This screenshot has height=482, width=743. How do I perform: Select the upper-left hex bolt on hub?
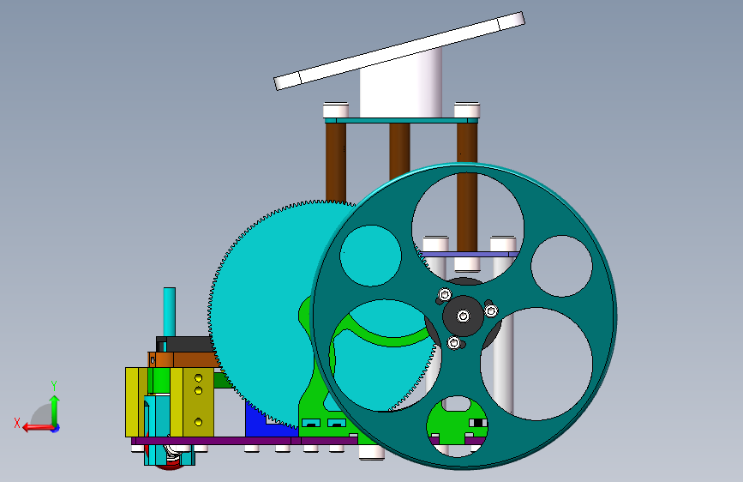pos(445,295)
